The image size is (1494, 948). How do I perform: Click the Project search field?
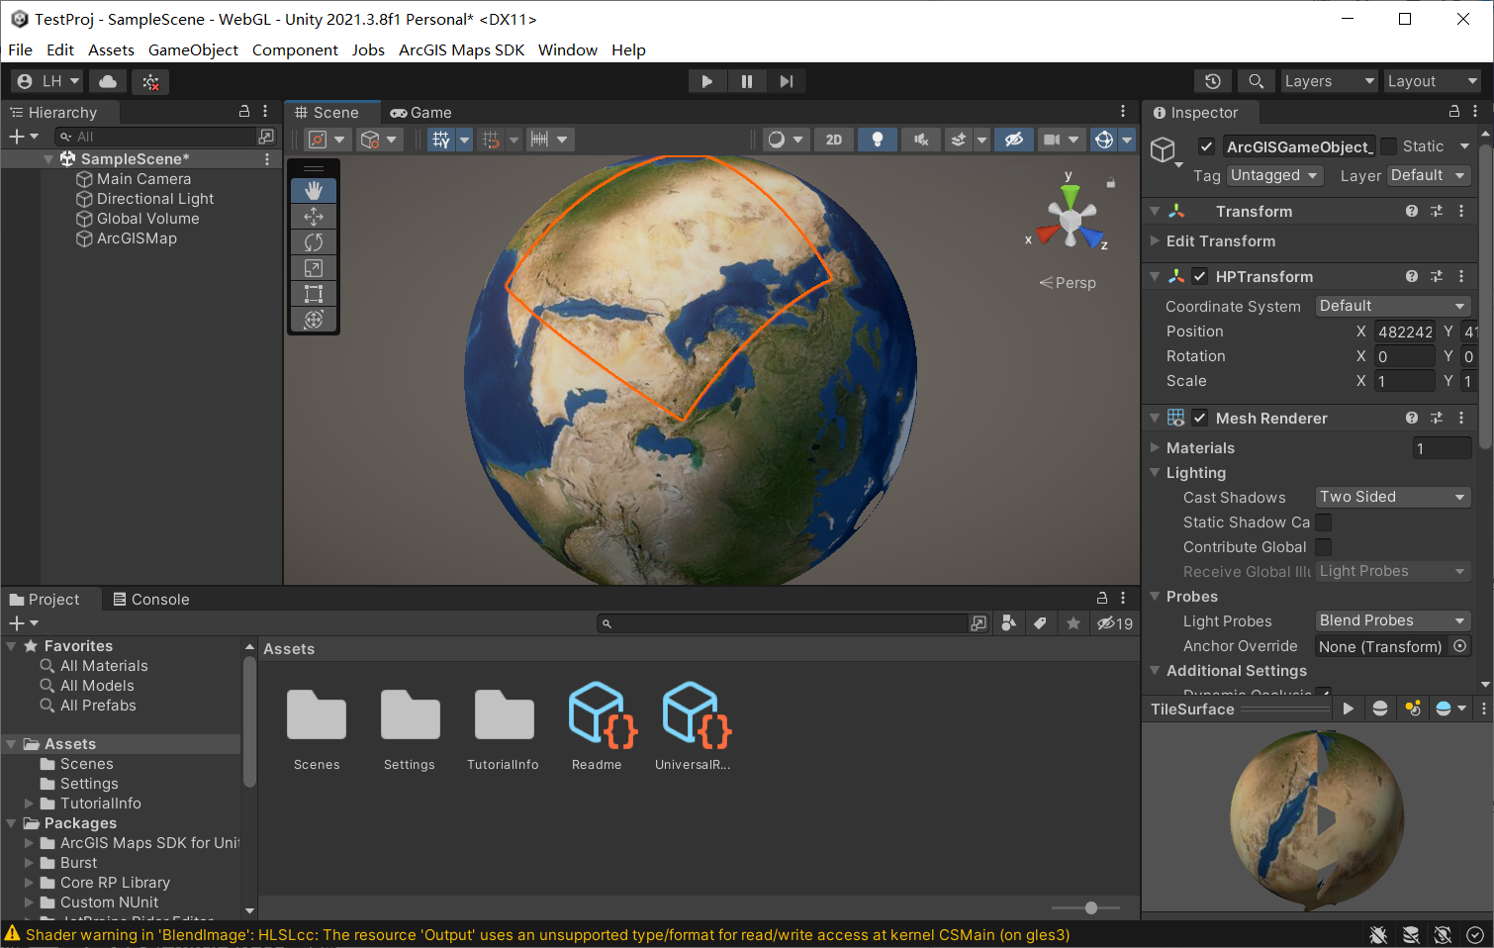pyautogui.click(x=782, y=622)
